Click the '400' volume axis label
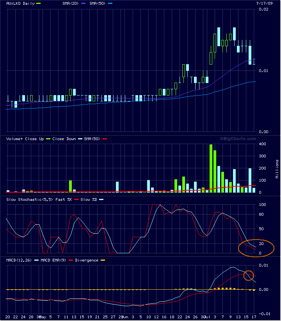This screenshot has height=321, width=281. [x=262, y=144]
